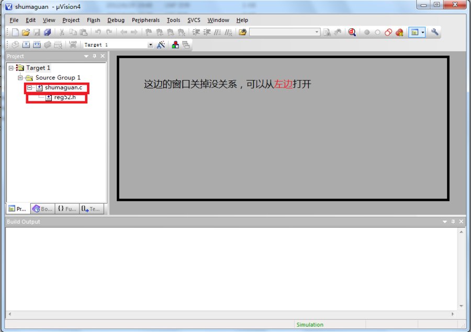
Task: Pin the Project window open
Action: point(94,56)
